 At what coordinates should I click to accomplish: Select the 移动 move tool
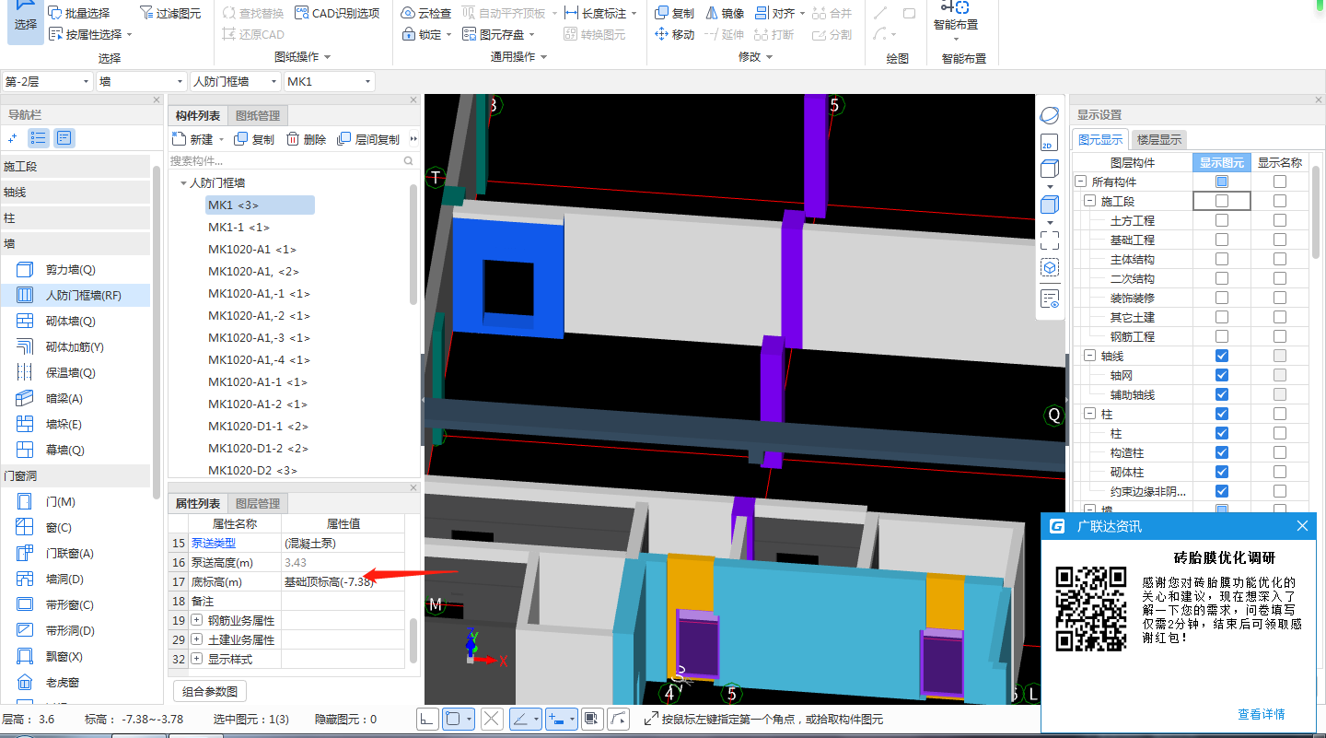(x=675, y=34)
